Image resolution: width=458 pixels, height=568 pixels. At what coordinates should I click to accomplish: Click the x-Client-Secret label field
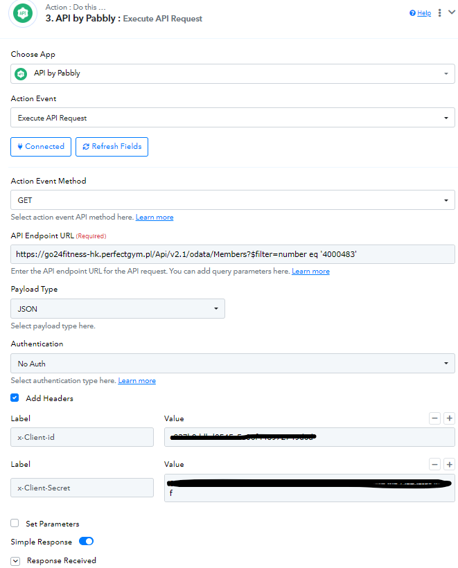(x=82, y=488)
